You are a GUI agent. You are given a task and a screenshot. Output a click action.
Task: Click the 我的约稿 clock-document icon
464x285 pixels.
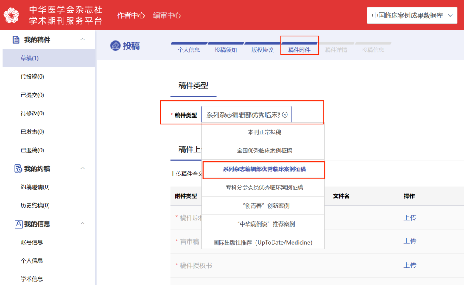(18, 169)
